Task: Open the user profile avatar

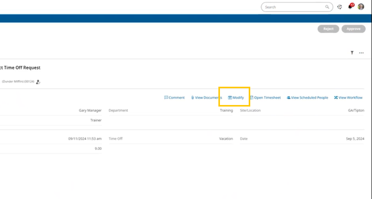Action: click(361, 7)
